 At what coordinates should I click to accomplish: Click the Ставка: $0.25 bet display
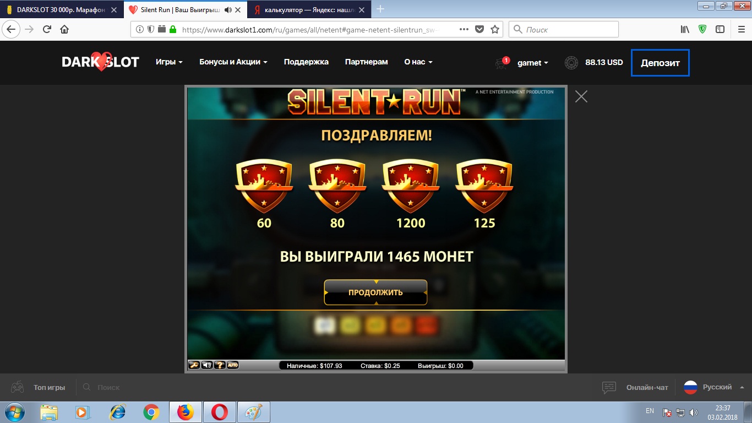click(380, 366)
